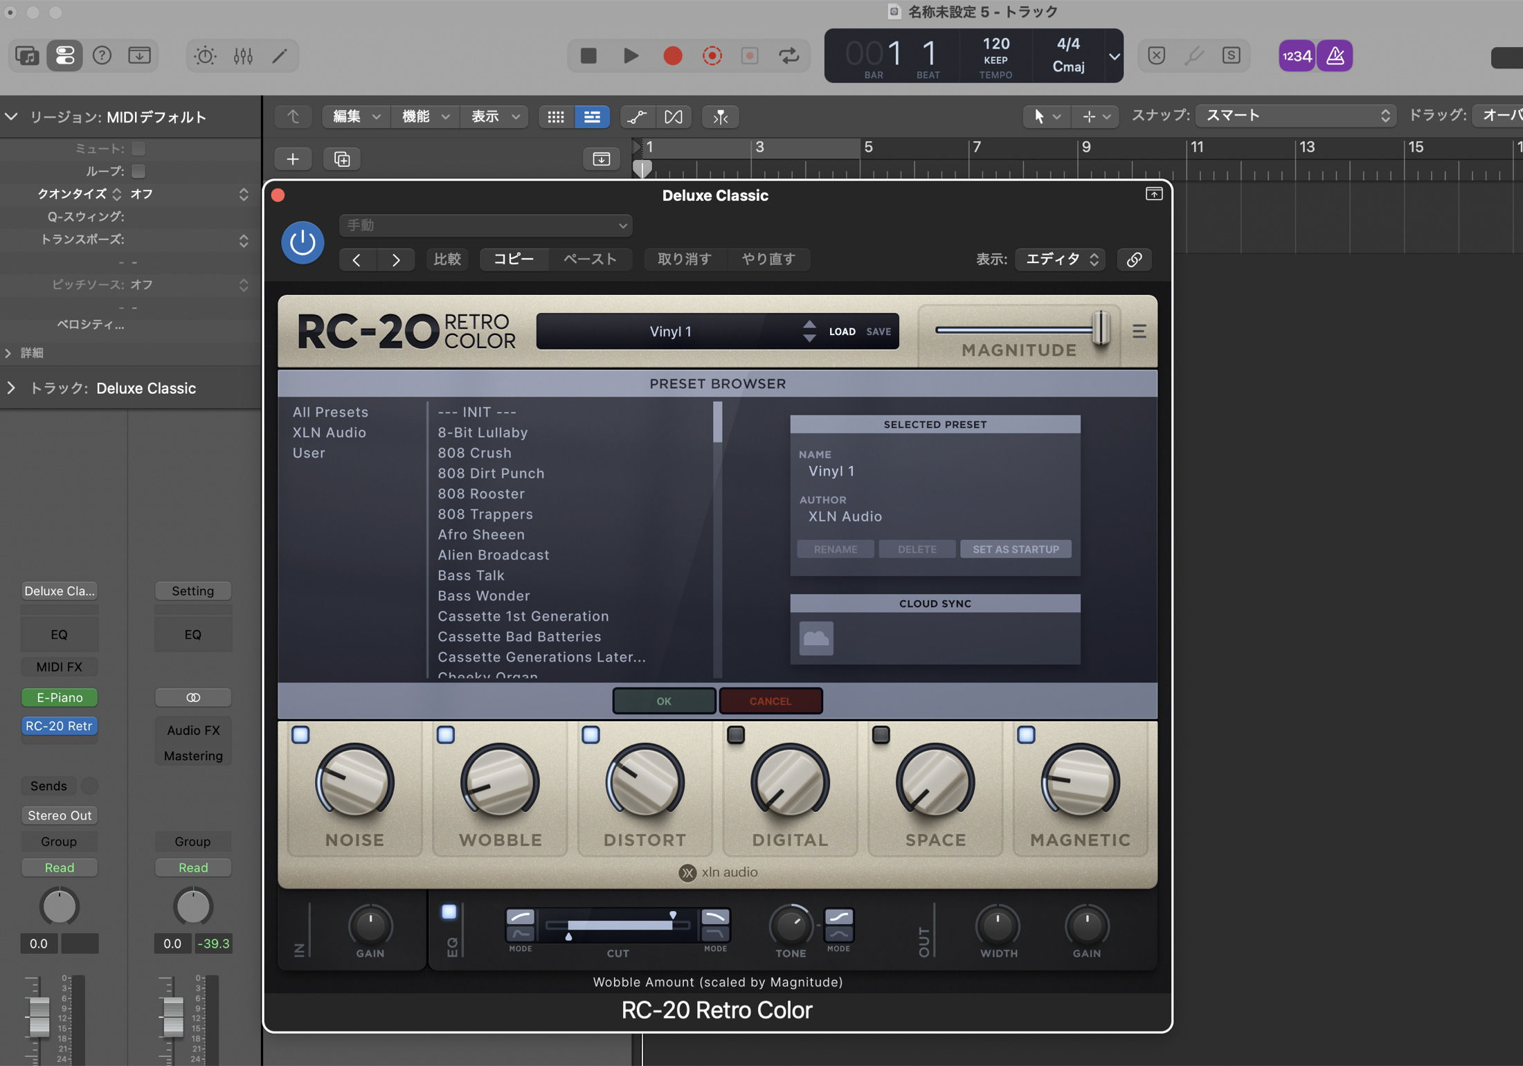This screenshot has width=1523, height=1066.
Task: Open the 手動 preset dropdown
Action: [486, 226]
